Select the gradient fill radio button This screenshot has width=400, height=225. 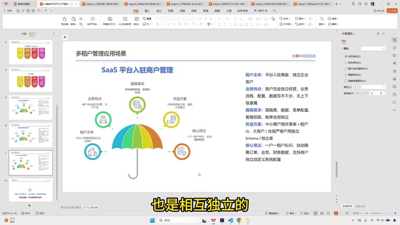click(x=346, y=62)
